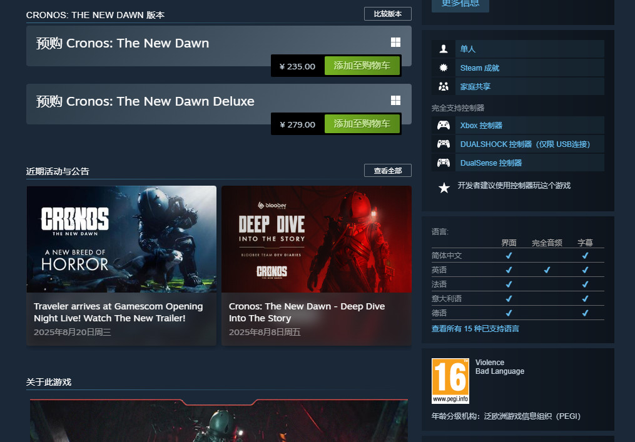
Task: Click Windows icon on Deluxe edition row
Action: [395, 101]
